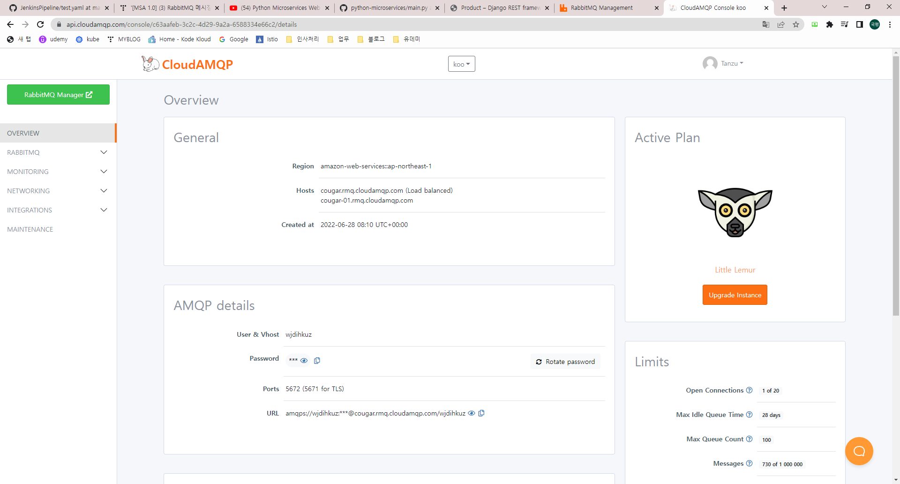Open the MAINTENANCE sidebar item
This screenshot has width=900, height=484.
point(58,229)
